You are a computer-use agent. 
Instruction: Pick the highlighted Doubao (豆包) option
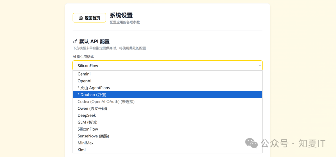tap(168, 95)
